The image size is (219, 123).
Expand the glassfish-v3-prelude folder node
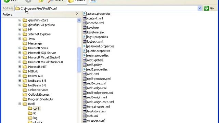tap(20, 25)
